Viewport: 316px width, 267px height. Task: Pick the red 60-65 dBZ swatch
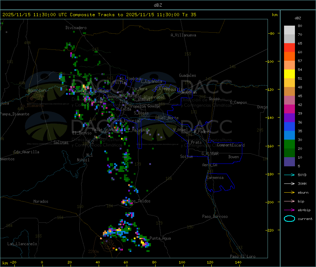[x=289, y=47]
